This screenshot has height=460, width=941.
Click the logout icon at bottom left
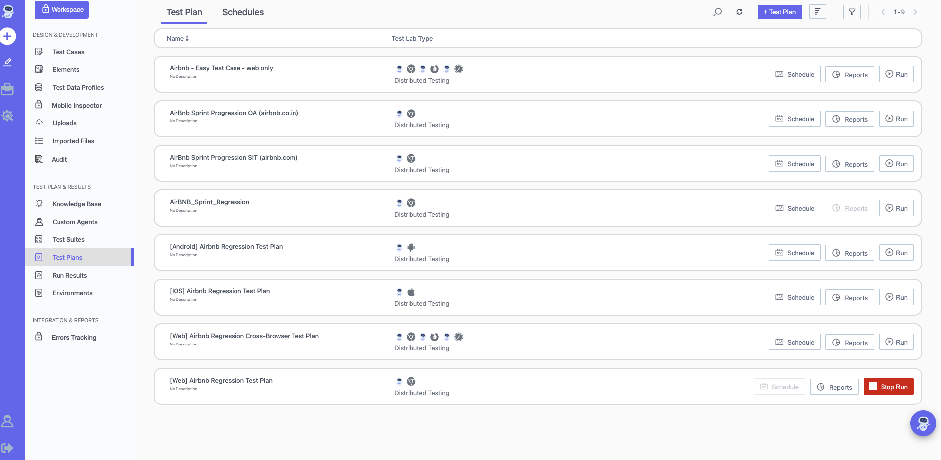point(8,448)
